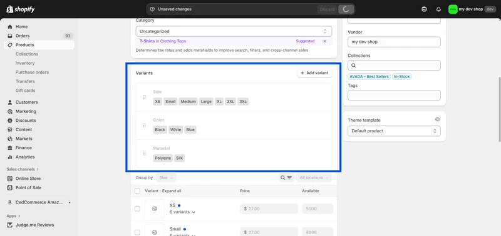This screenshot has width=501, height=236.
Task: Click the CedCommerce Amazon app icon
Action: pyautogui.click(x=10, y=202)
